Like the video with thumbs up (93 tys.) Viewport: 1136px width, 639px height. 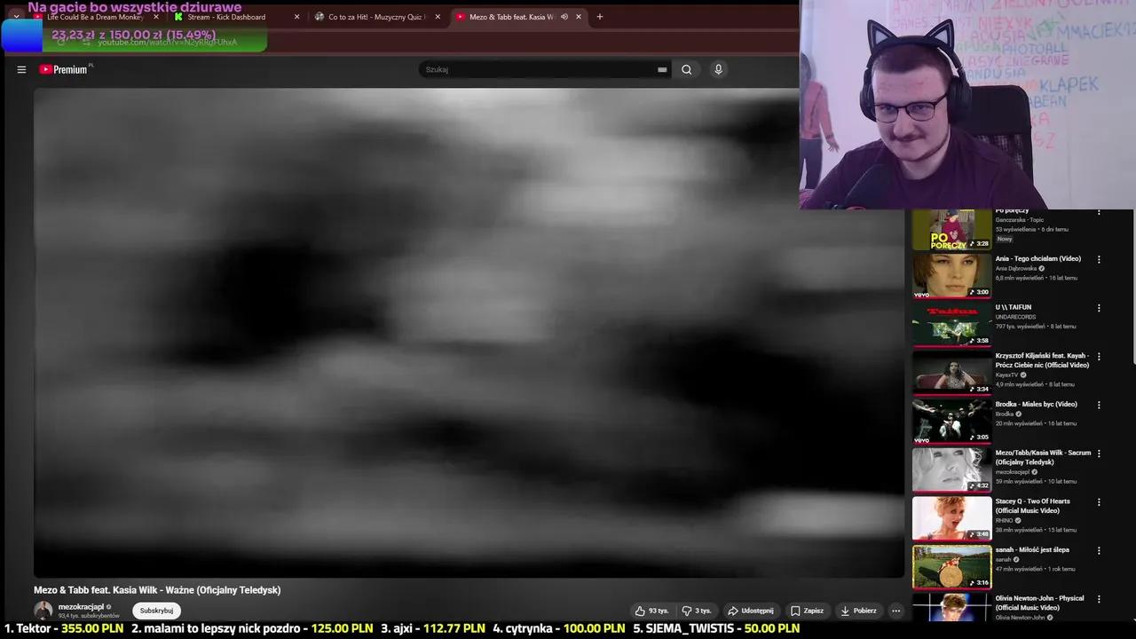(x=652, y=611)
